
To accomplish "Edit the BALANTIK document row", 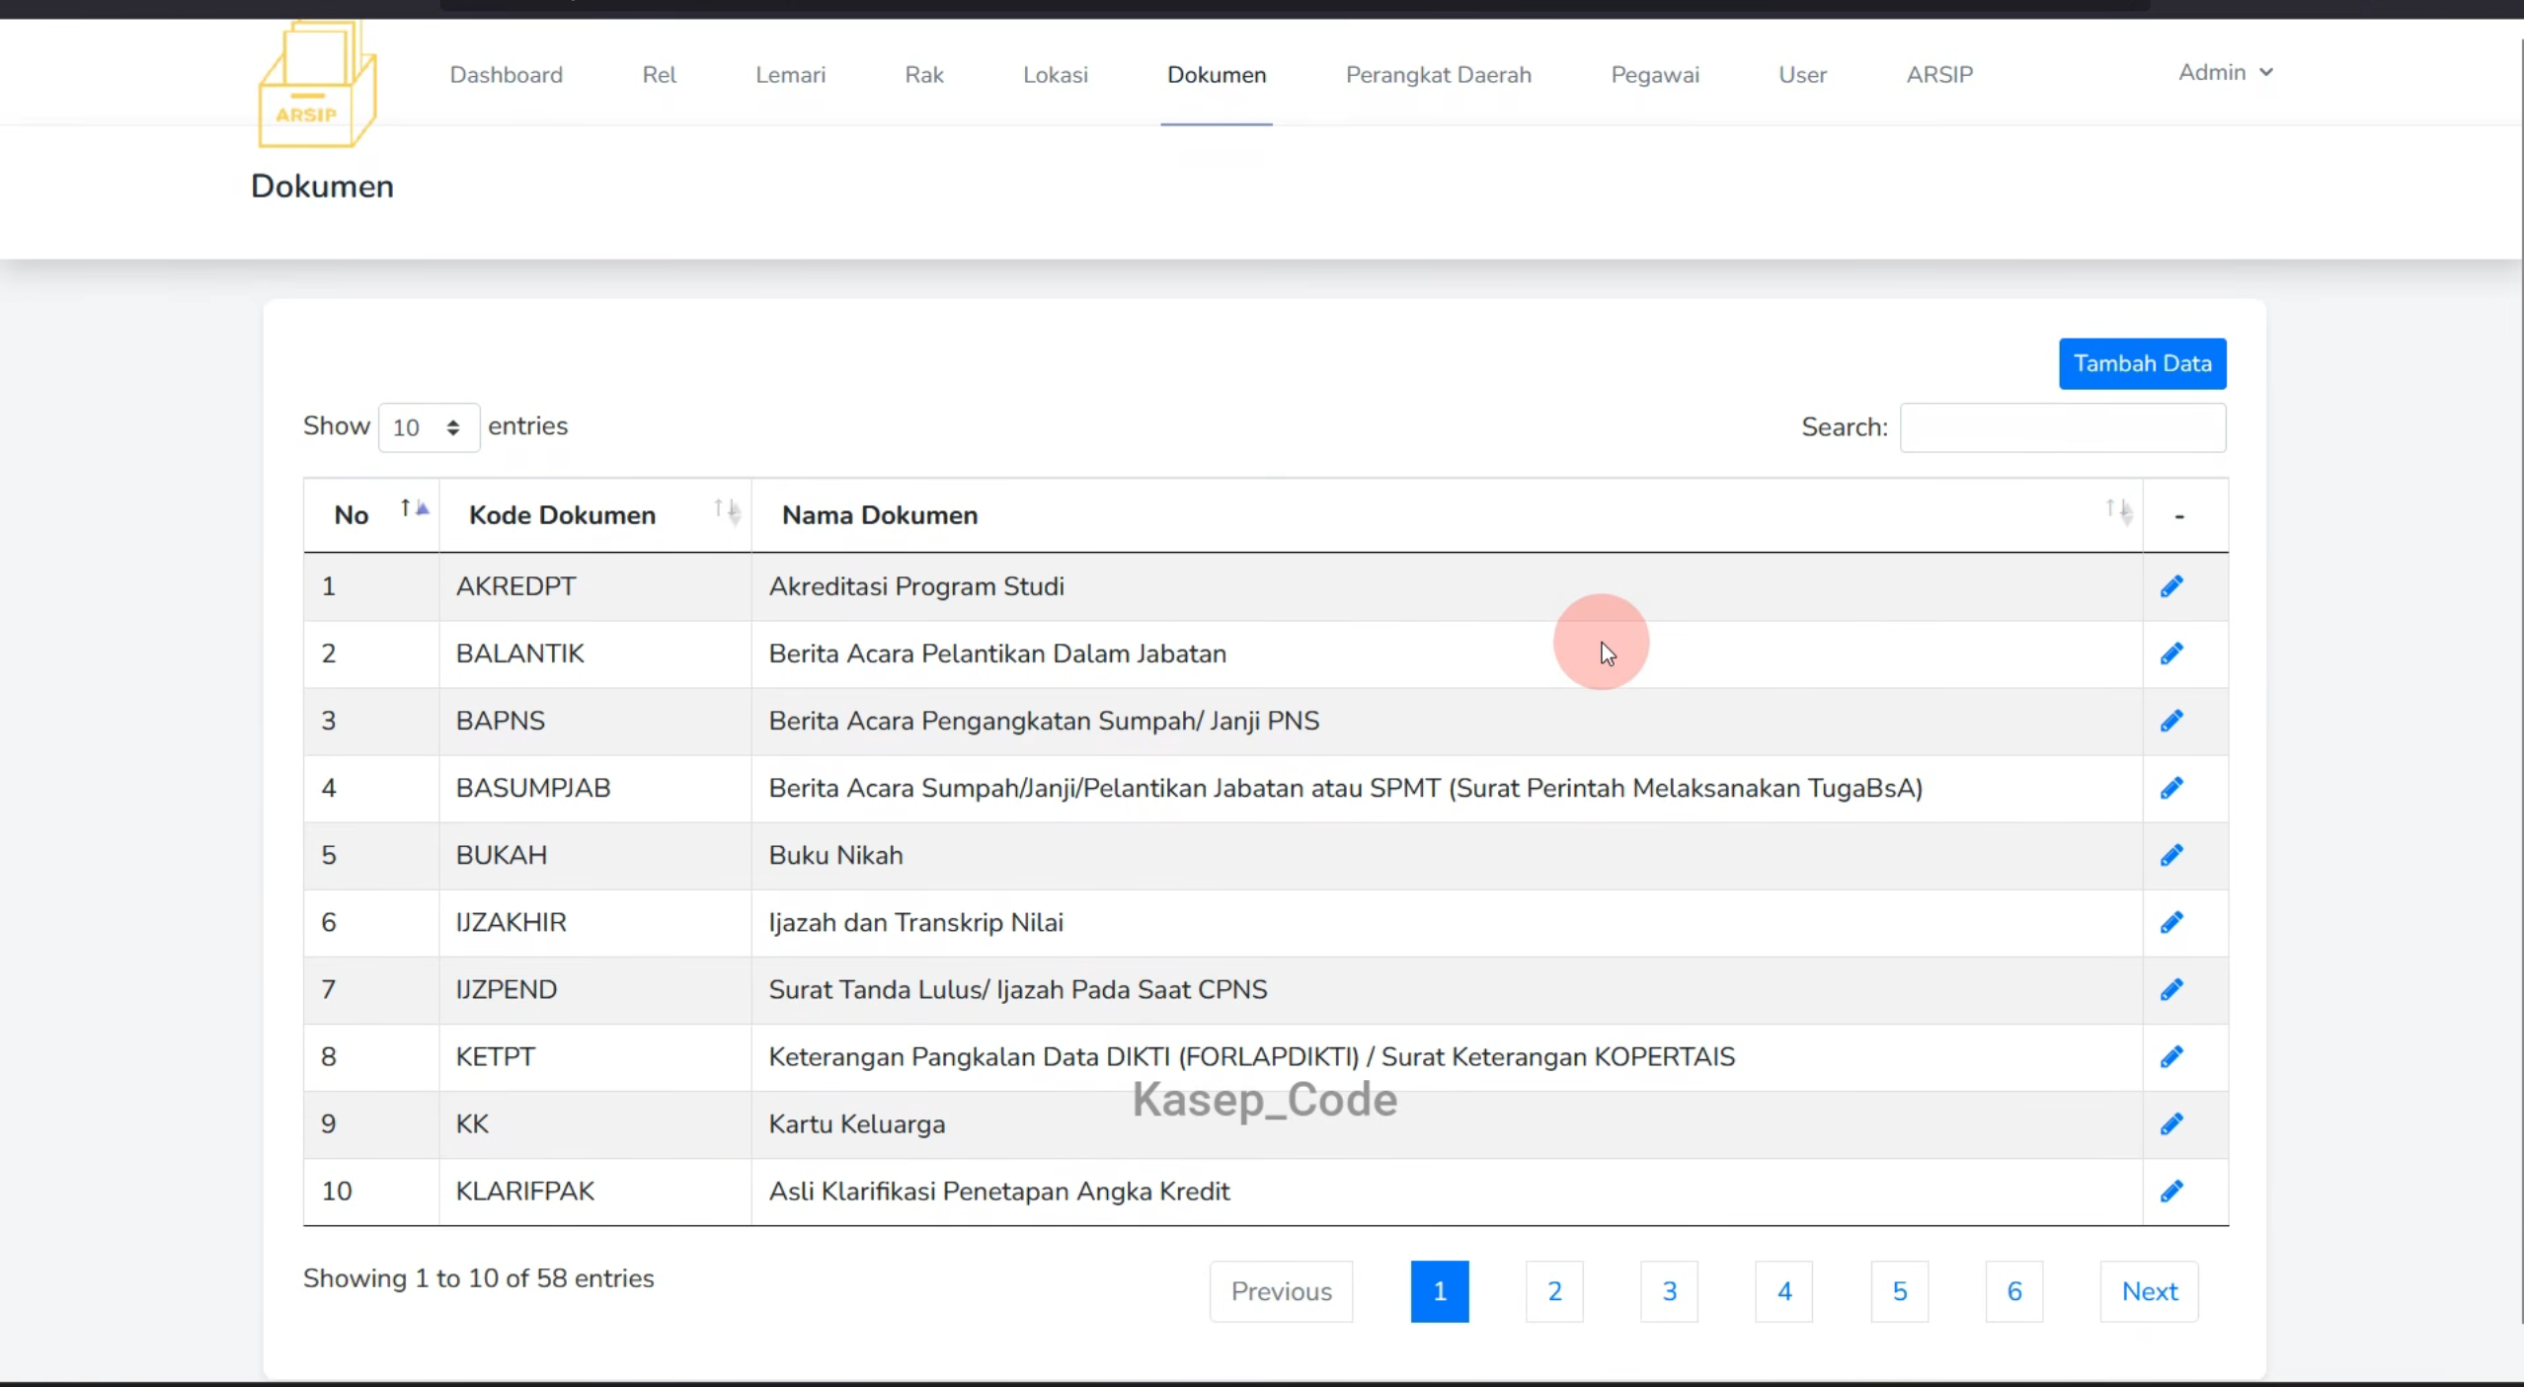I will click(x=2170, y=654).
